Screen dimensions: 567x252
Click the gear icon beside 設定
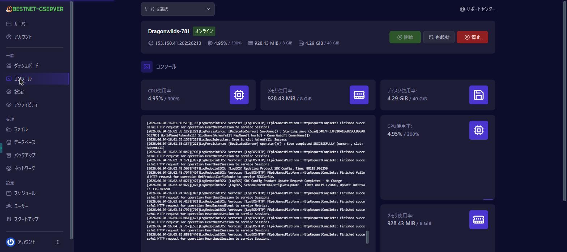pos(9,92)
